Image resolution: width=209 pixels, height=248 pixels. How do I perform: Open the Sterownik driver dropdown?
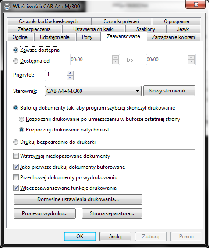pyautogui.click(x=93, y=91)
